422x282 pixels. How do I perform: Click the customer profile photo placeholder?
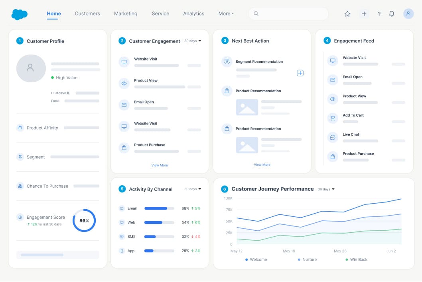coord(31,68)
